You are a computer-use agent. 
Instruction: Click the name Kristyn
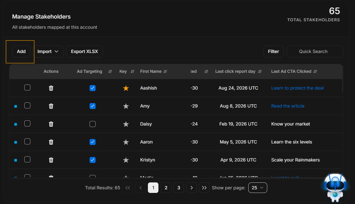(148, 160)
